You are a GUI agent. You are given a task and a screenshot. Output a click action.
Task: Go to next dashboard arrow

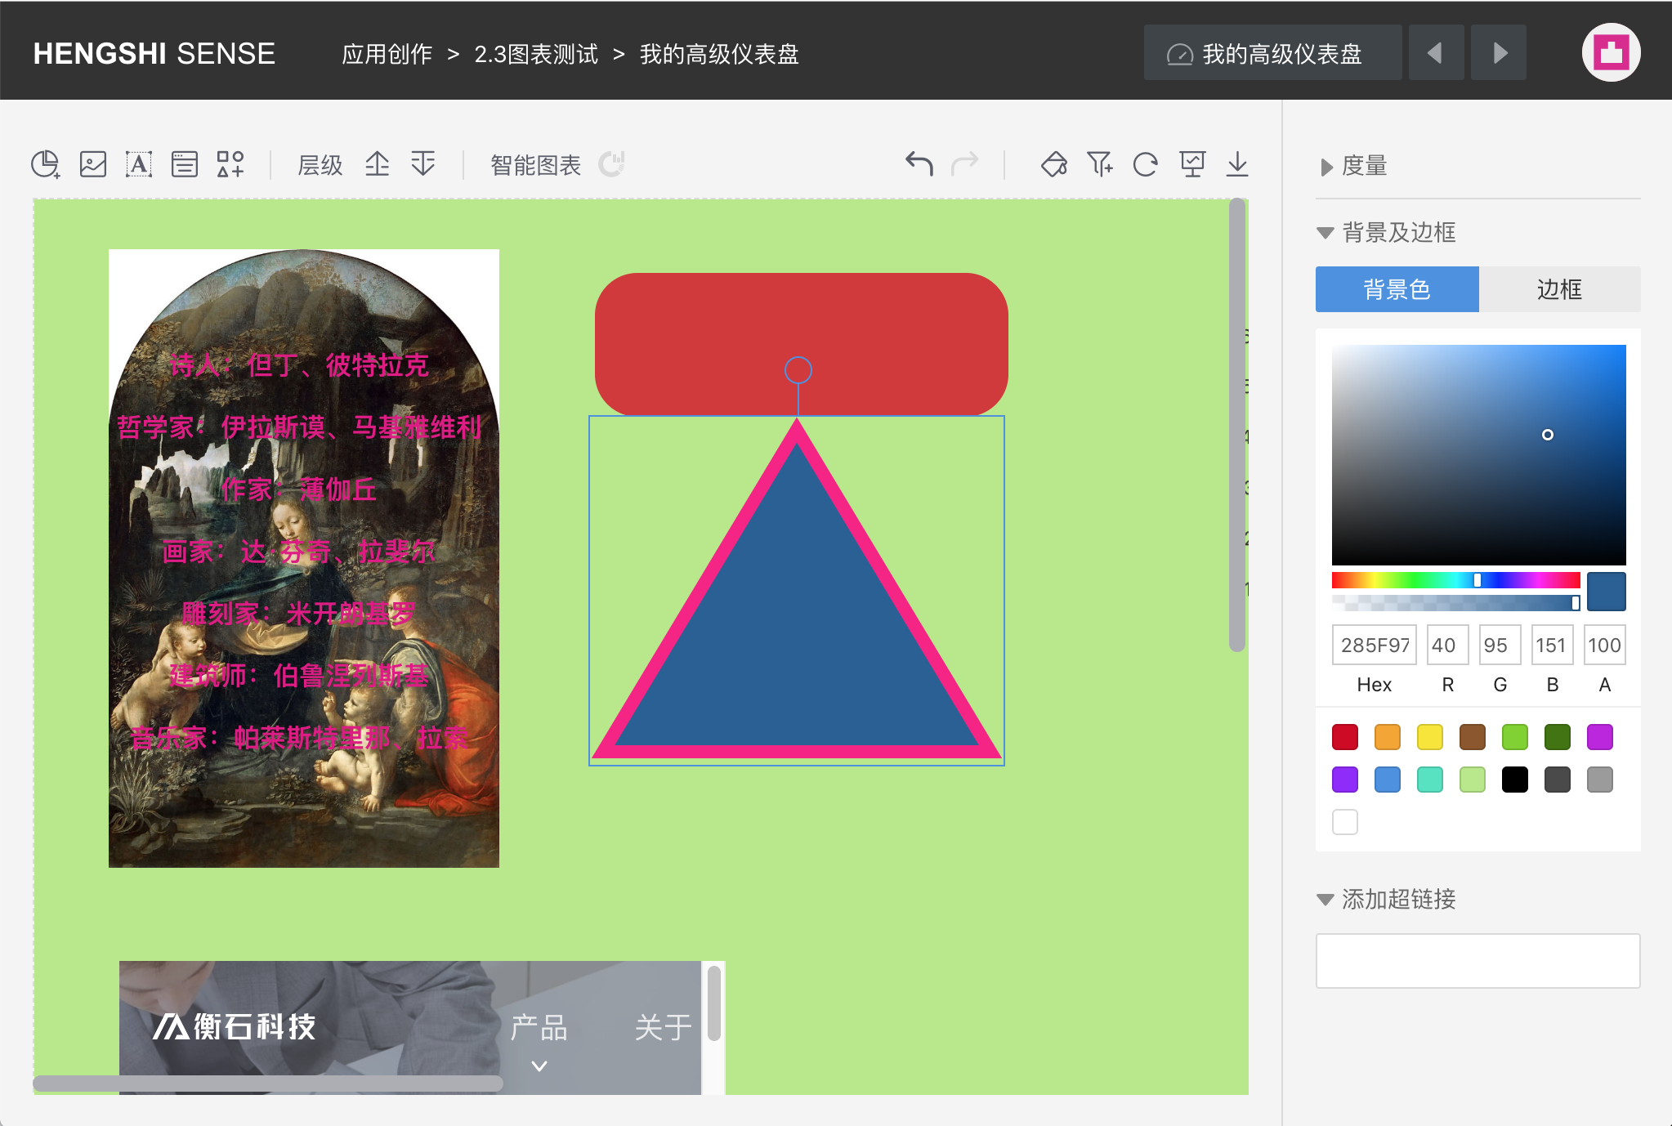click(x=1499, y=53)
